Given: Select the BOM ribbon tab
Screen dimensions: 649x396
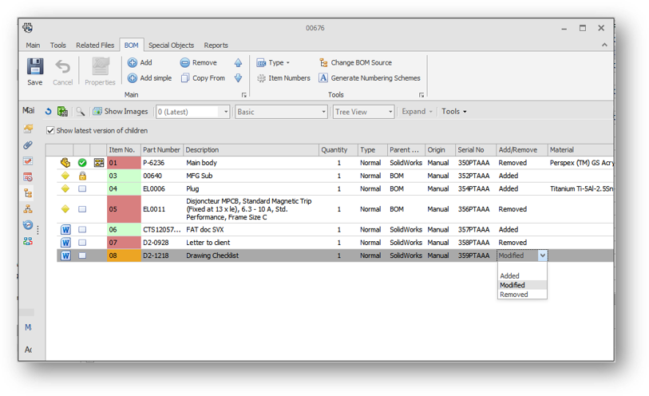Looking at the screenshot, I should click(x=131, y=45).
